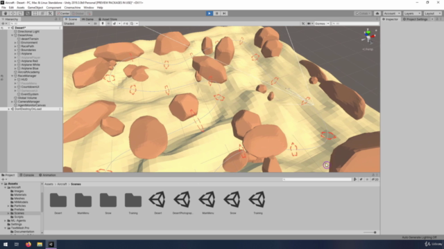Select the MainMenu scene asset
Image resolution: width=444 pixels, height=249 pixels.
[x=207, y=200]
